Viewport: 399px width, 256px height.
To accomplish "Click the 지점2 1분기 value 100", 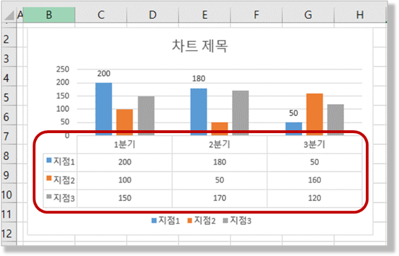I will 125,180.
